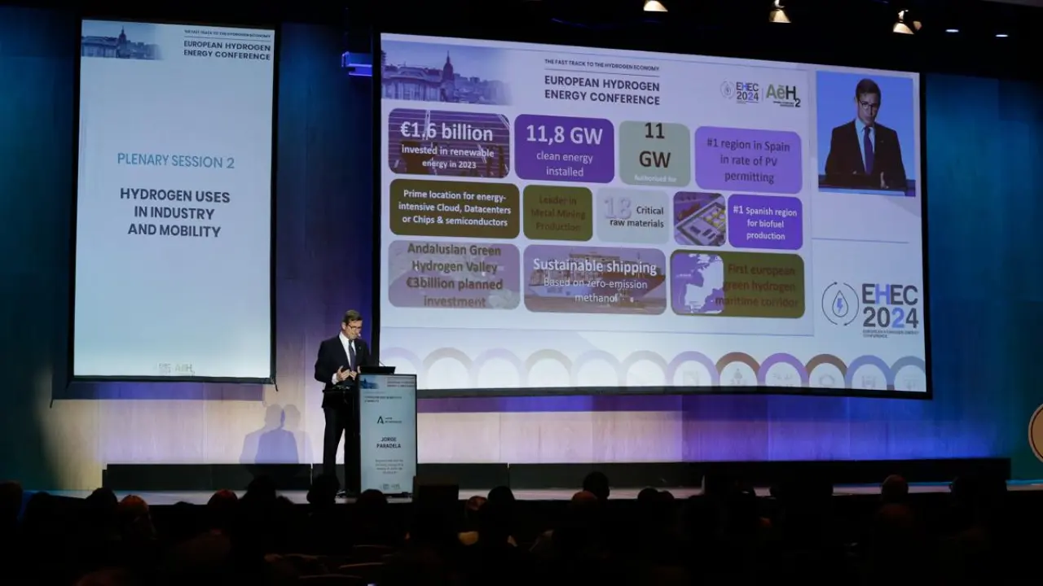Click the 11,8 GW clean energy tile
Image resolution: width=1043 pixels, height=586 pixels.
pos(564,148)
